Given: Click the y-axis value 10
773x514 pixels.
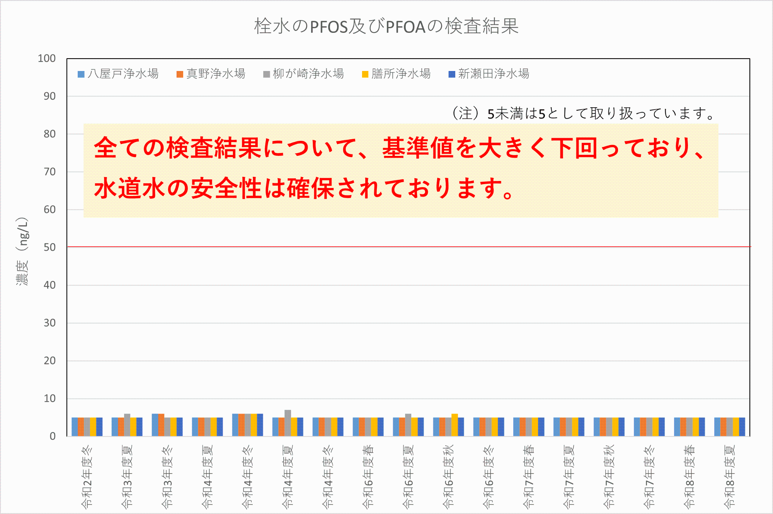Looking at the screenshot, I should 49,399.
